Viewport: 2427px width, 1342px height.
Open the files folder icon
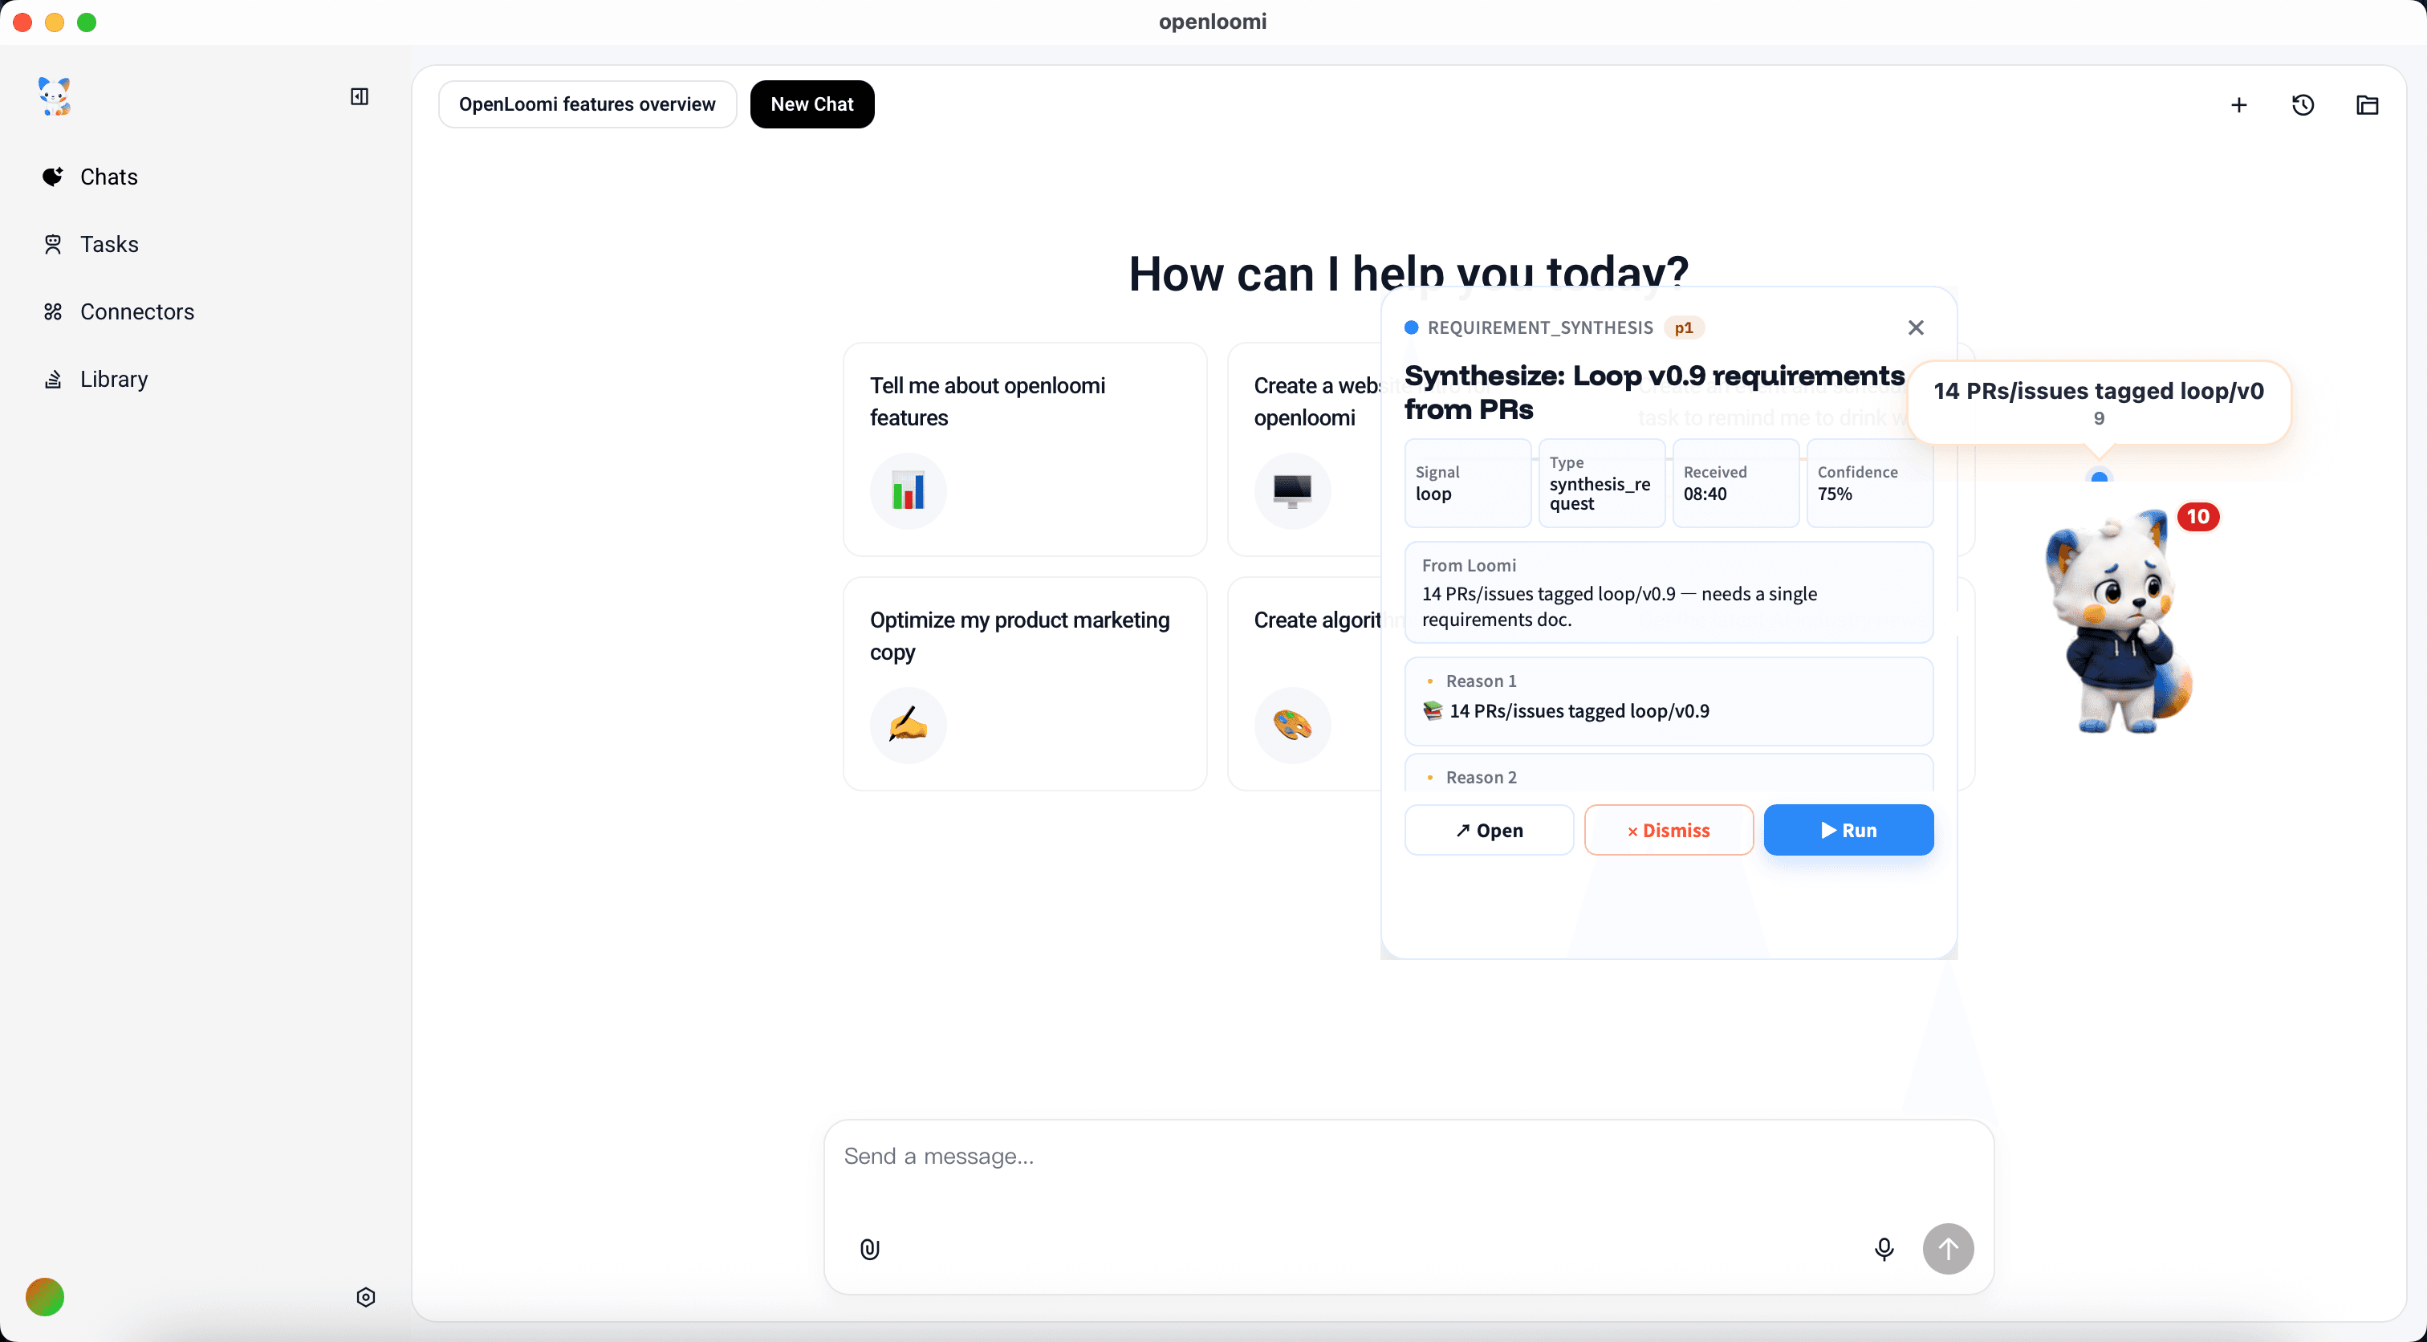click(x=2367, y=104)
